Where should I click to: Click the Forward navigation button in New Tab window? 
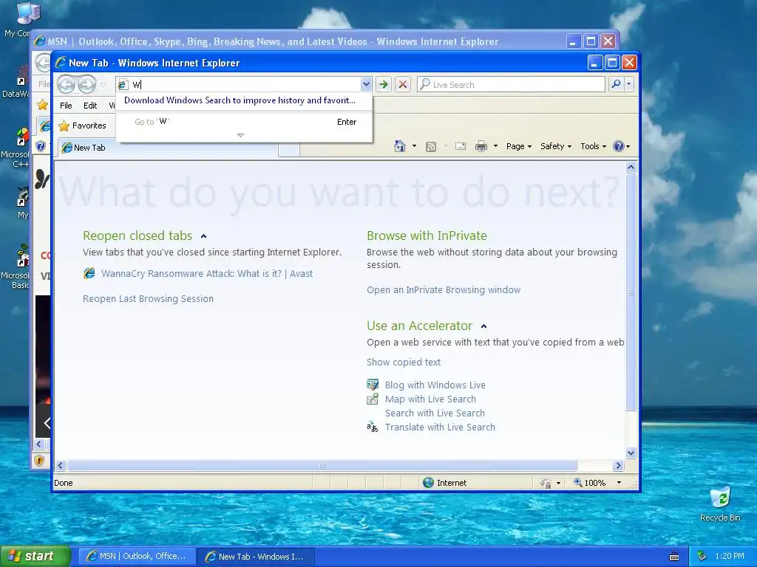87,85
